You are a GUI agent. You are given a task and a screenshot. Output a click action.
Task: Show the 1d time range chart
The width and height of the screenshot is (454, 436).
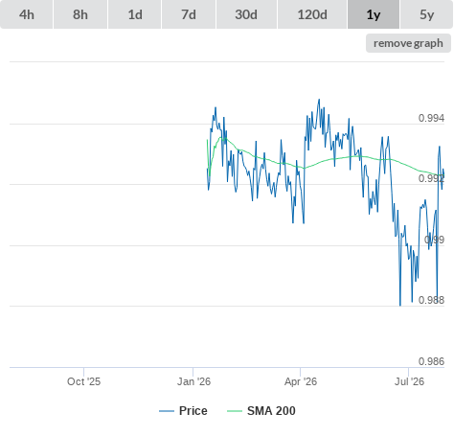(x=135, y=14)
